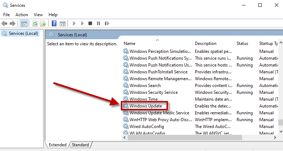Click the Export List toolbar icon
283x151 pixels.
pos(43,23)
